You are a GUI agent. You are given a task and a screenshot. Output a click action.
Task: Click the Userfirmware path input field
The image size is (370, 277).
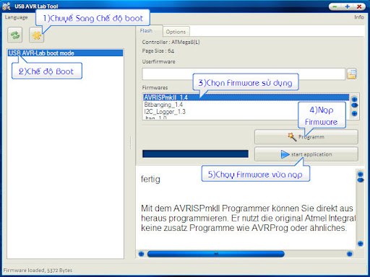coord(244,74)
